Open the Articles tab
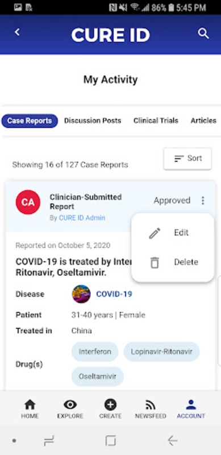 203,121
